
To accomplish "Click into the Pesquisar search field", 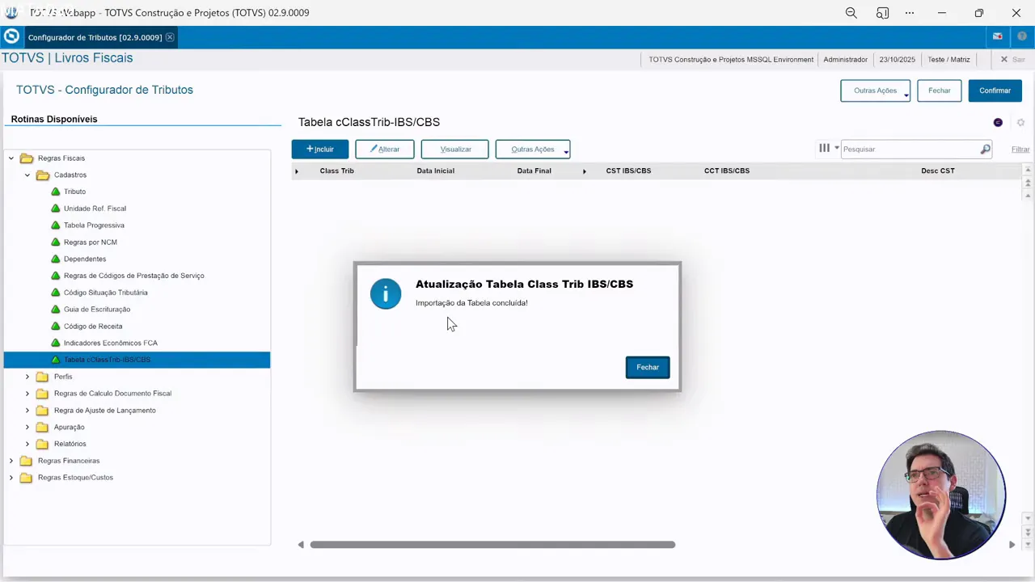I will (909, 150).
